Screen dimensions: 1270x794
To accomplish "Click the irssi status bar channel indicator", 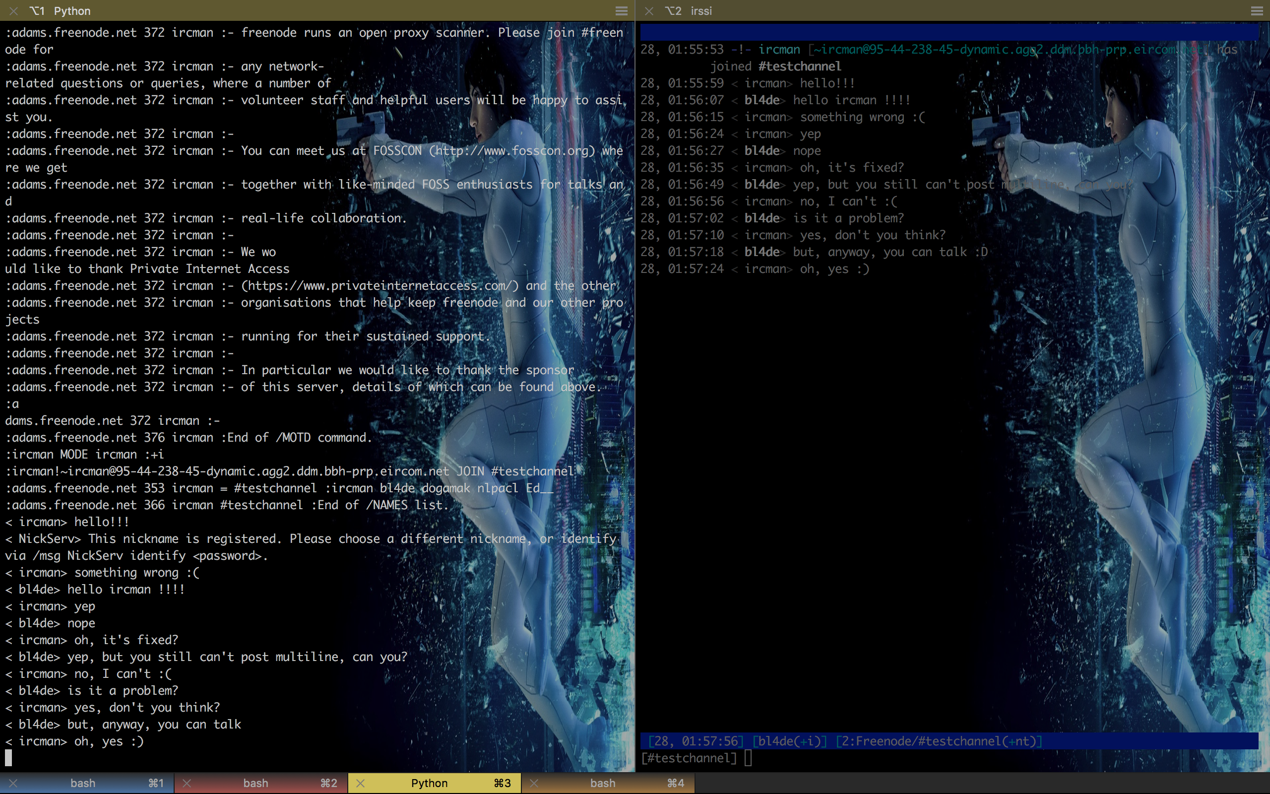I will [938, 741].
